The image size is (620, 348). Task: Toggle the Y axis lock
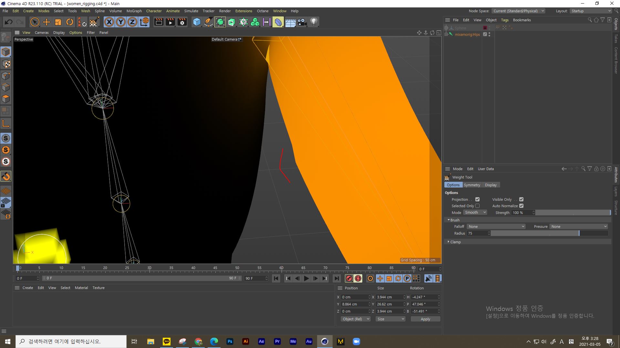(x=121, y=22)
